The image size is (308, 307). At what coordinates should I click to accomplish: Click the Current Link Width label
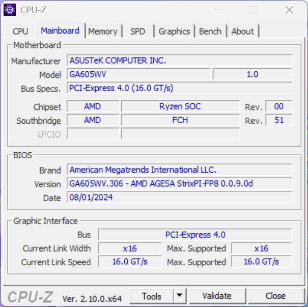pos(57,248)
